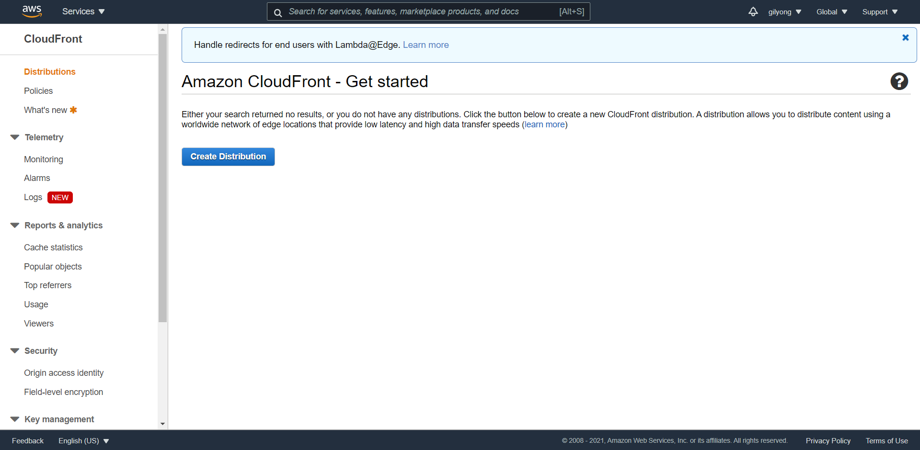Collapse the Key management section

click(15, 419)
